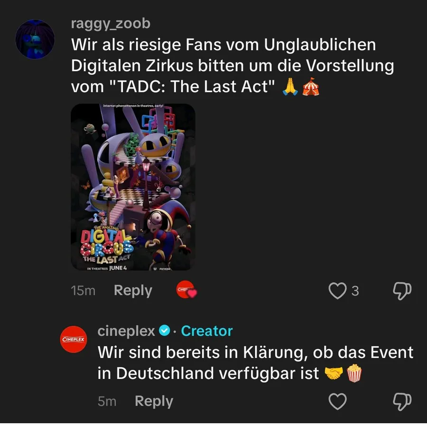The height and width of the screenshot is (426, 427).
Task: Reply to cineplex's comment
Action: (x=154, y=401)
